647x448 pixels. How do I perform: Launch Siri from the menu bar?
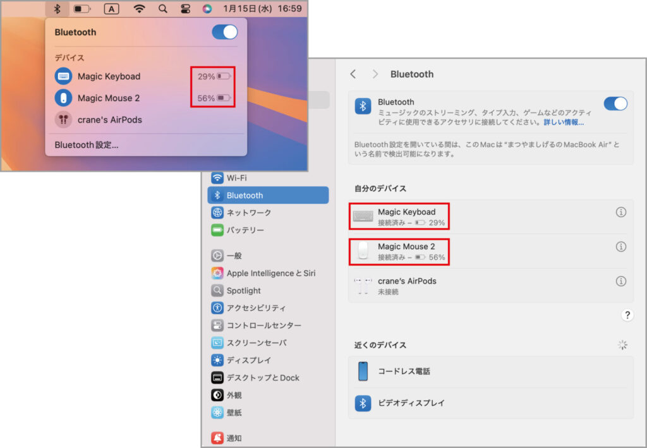tap(207, 9)
